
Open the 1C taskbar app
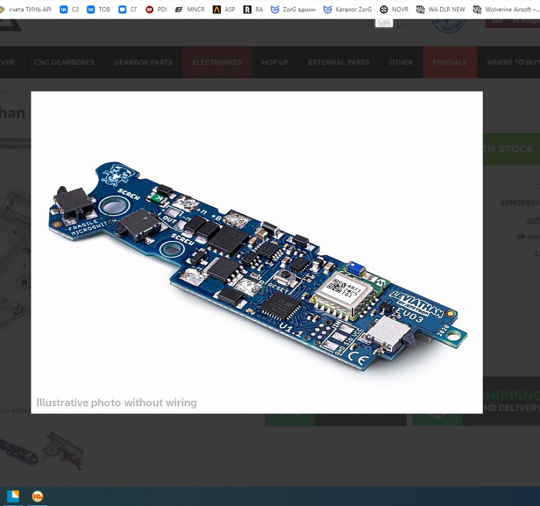pyautogui.click(x=37, y=496)
